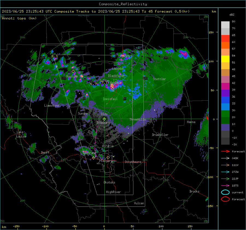The image size is (246, 230).
Task: Pick the light gray 80 dBZ swatch
Action: pos(225,25)
